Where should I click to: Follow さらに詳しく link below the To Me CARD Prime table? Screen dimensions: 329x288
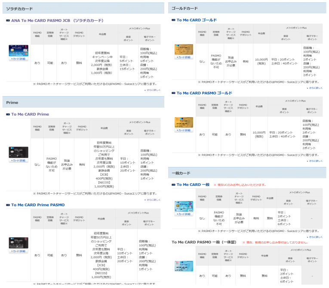[153, 200]
